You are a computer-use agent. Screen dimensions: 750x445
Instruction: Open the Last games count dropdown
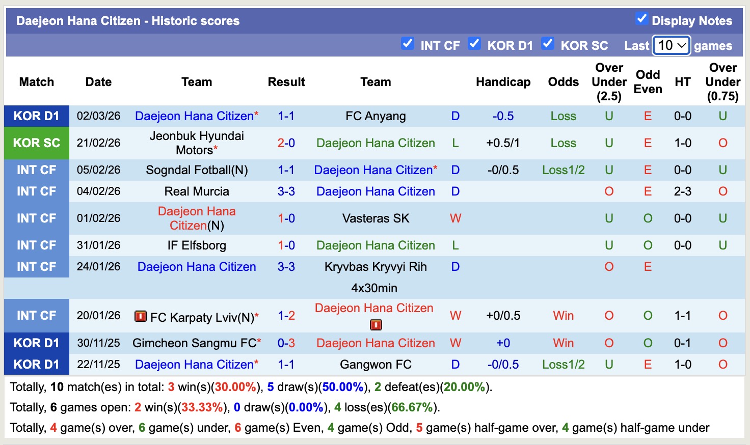coord(671,45)
